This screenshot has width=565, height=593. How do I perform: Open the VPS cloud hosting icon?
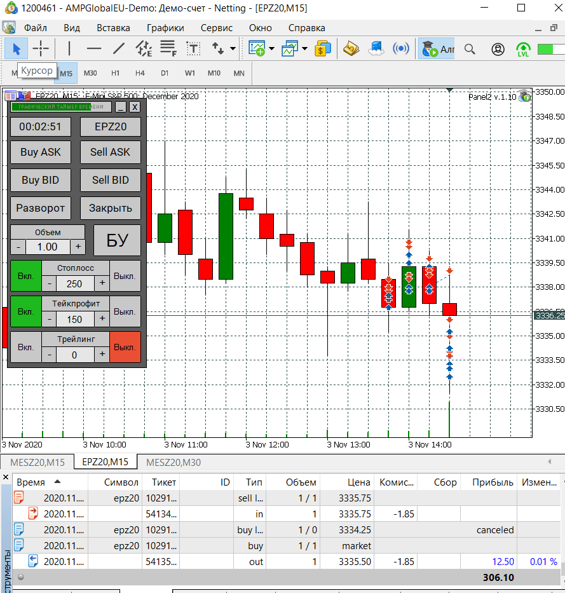(x=376, y=49)
